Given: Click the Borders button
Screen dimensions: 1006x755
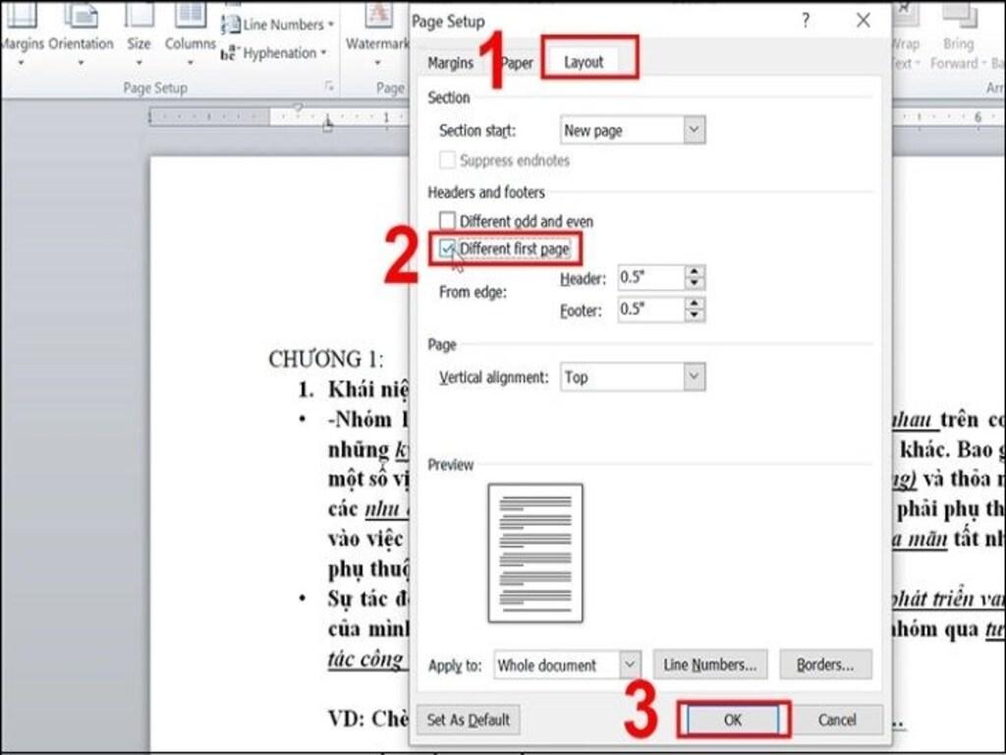Looking at the screenshot, I should [x=825, y=665].
